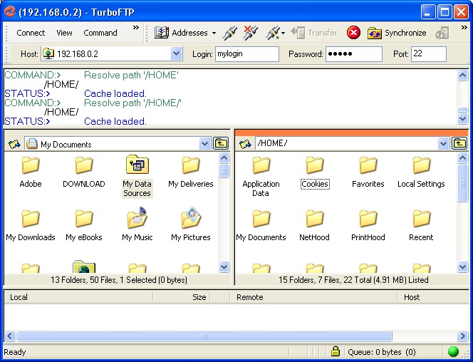Expand the menu bar overflow chevron
This screenshot has width=473, height=362.
click(x=136, y=28)
